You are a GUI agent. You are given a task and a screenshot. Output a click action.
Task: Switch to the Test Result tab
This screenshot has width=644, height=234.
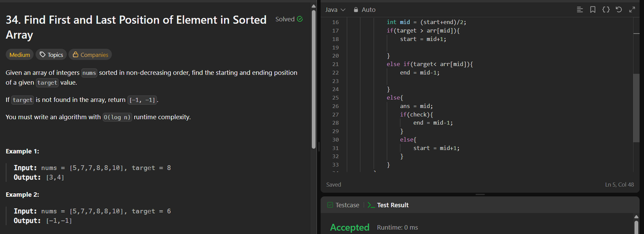tap(388, 205)
